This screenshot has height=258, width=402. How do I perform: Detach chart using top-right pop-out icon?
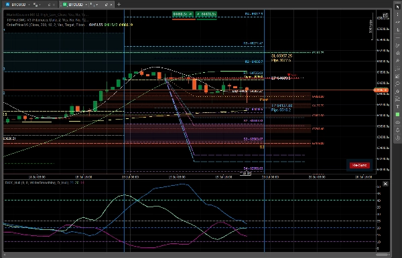click(385, 15)
